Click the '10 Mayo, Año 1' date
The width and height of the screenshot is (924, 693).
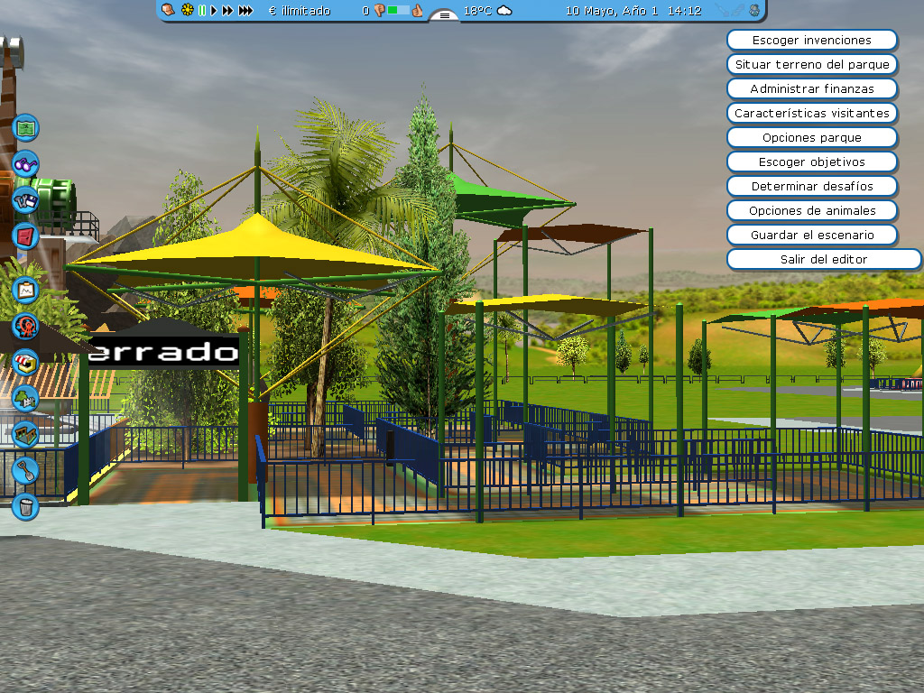pyautogui.click(x=611, y=10)
